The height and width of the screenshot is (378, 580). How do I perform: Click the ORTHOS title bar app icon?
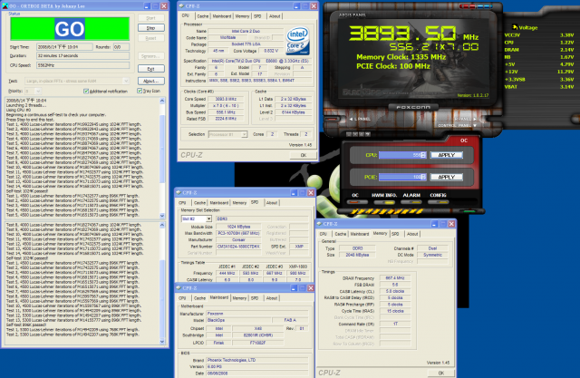coord(5,6)
